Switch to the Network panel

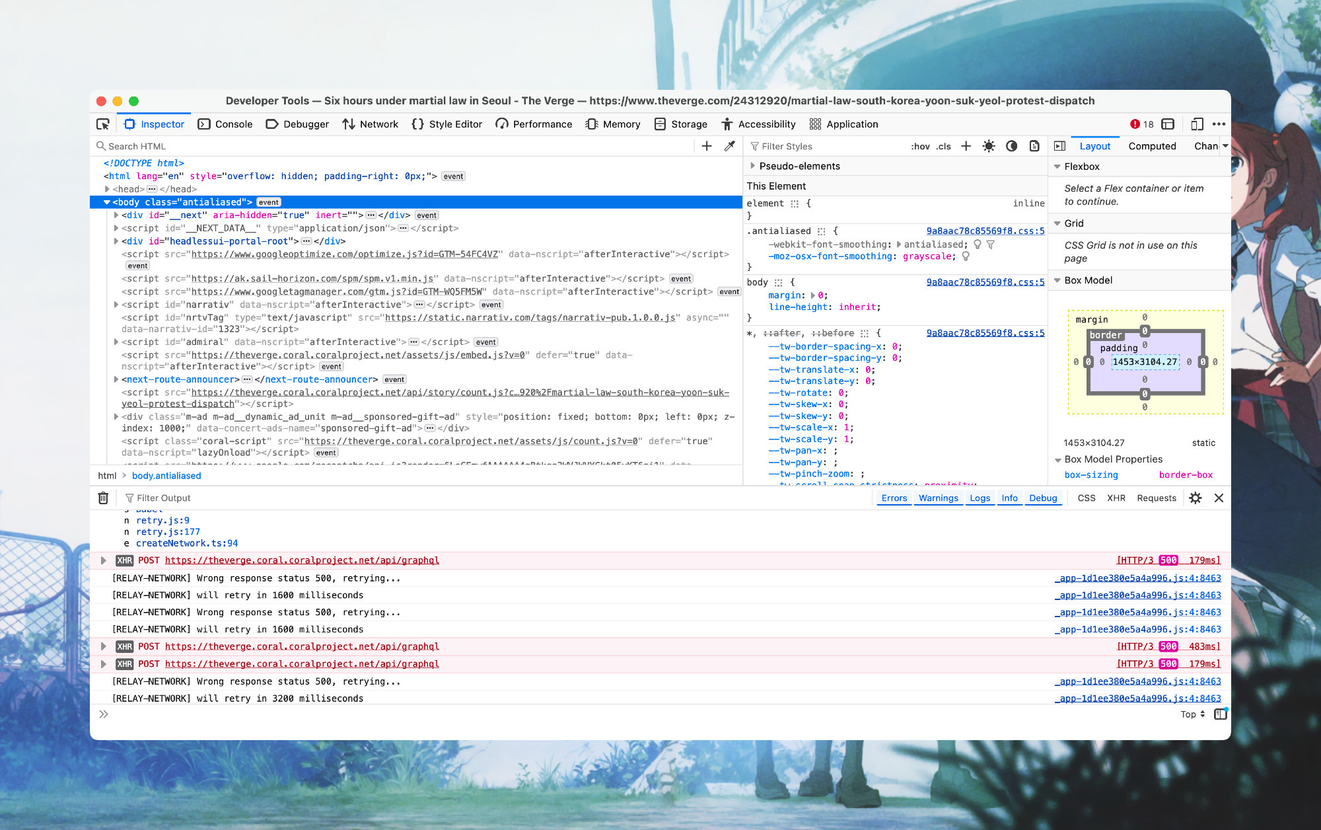click(x=370, y=124)
